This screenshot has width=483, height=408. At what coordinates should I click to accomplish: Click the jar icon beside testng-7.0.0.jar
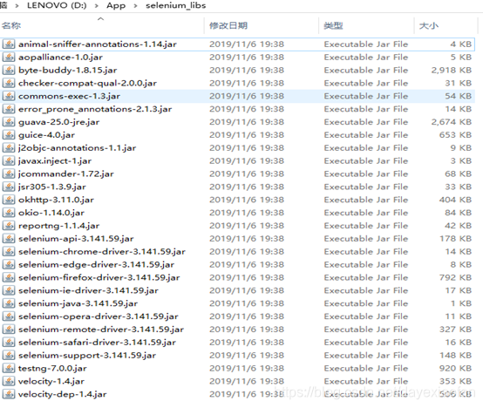tap(9, 368)
